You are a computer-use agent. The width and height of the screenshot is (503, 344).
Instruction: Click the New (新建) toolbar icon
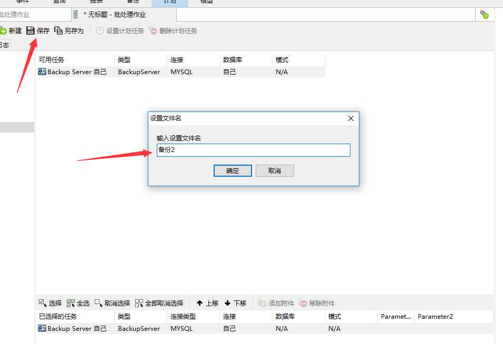[3, 31]
